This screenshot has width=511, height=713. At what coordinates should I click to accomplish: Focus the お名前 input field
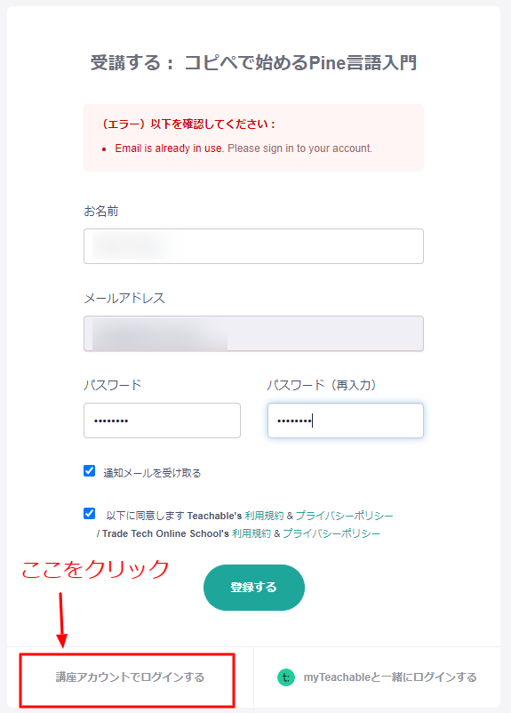[253, 246]
